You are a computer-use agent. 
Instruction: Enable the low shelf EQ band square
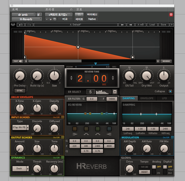pyautogui.click(x=74, y=129)
